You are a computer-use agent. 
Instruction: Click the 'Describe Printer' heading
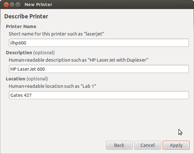coord(26,16)
